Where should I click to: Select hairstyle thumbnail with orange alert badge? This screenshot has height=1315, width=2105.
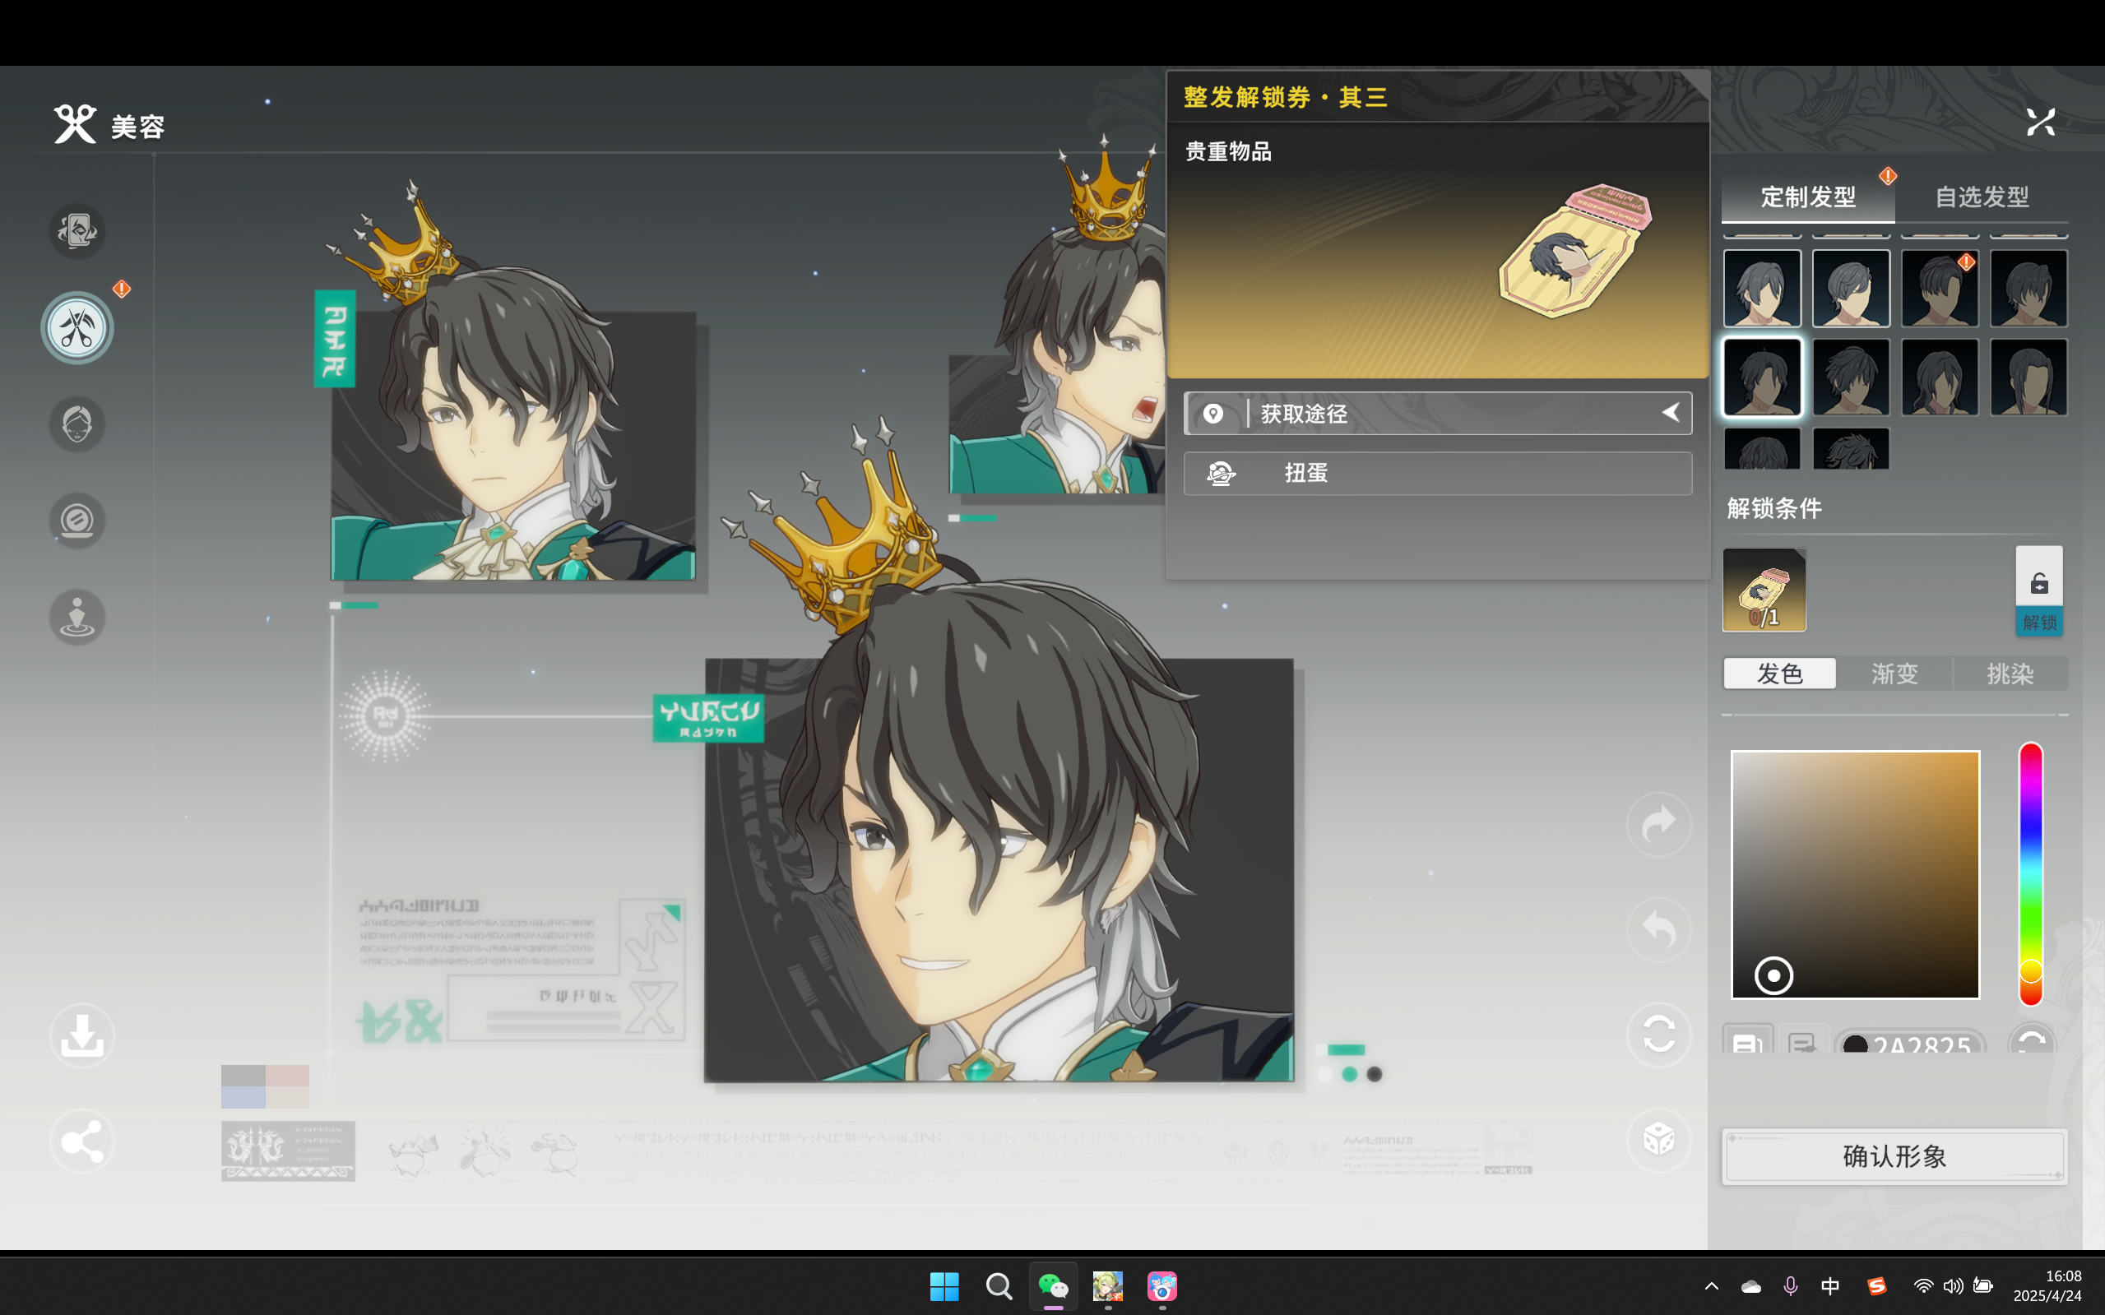point(1940,289)
